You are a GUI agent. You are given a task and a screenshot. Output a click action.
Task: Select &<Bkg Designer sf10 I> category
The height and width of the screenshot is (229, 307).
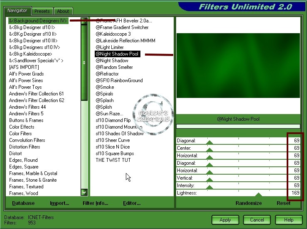pyautogui.click(x=32, y=27)
